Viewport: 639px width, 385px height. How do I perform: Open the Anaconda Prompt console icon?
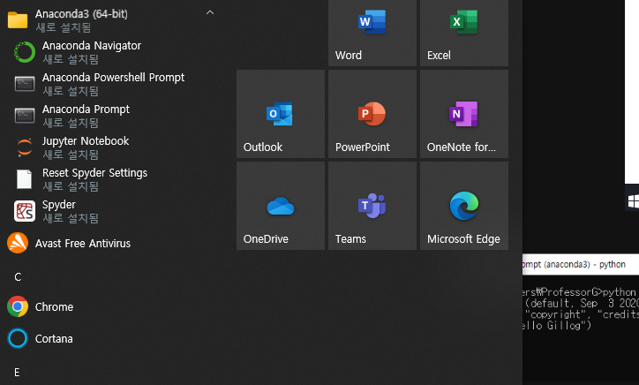coord(25,116)
